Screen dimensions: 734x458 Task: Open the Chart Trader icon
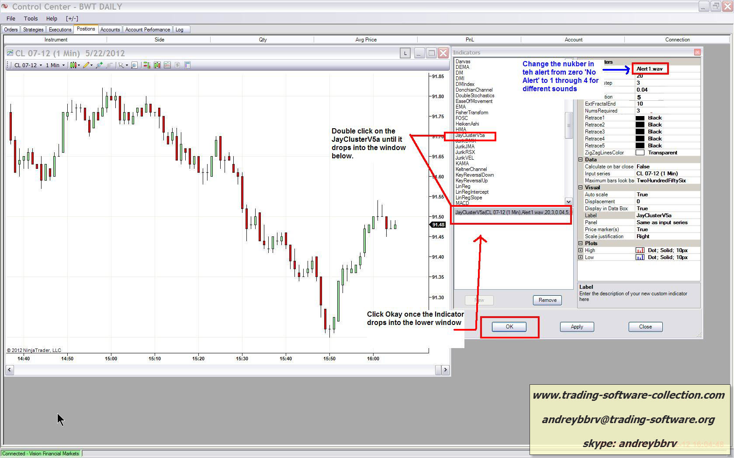coord(146,65)
